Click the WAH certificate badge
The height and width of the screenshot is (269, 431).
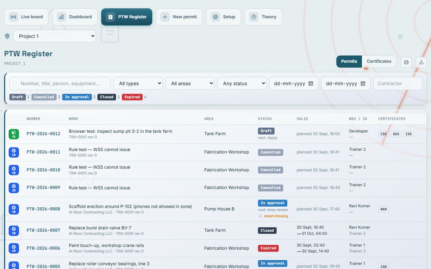[x=384, y=209]
